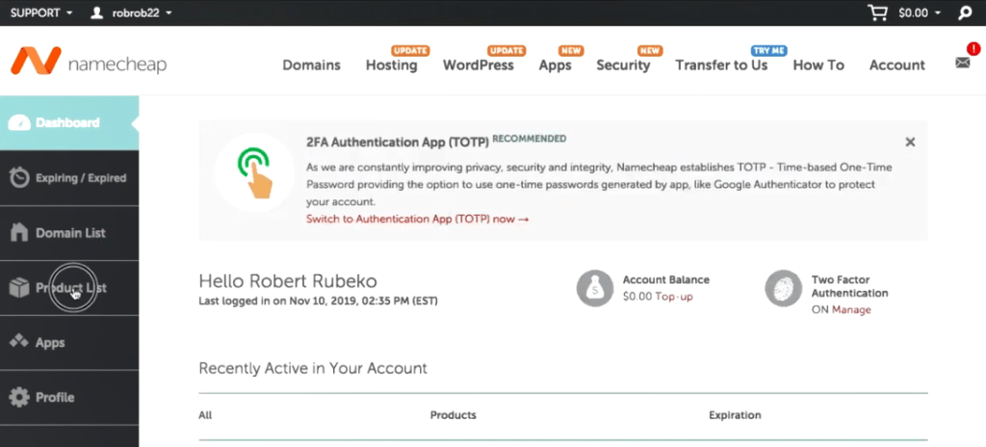This screenshot has height=447, width=986.
Task: Select Dashboard in the sidebar
Action: tap(69, 122)
